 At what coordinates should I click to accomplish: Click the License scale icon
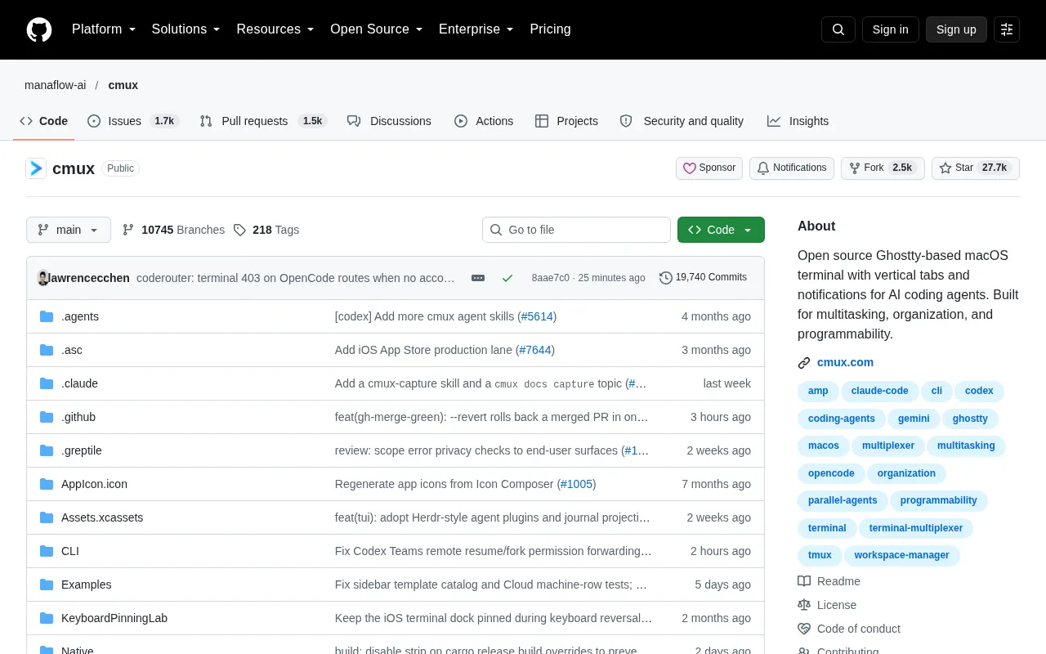(x=804, y=605)
